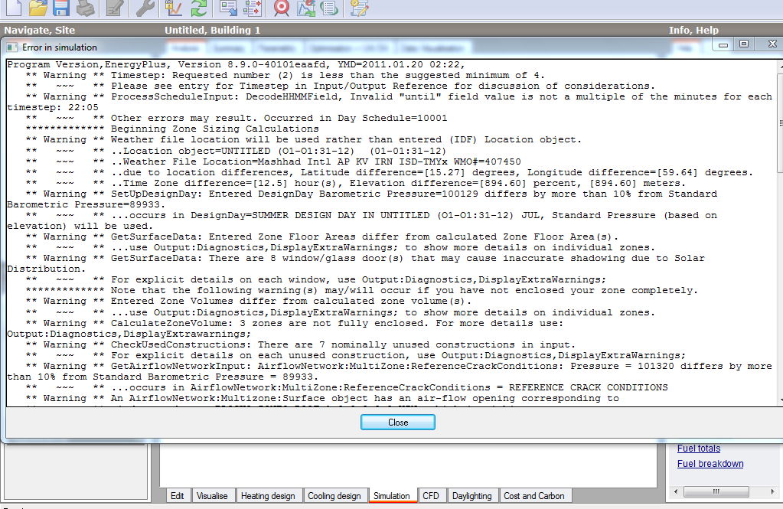Click the left arrow of the horizontal scrollbar
Screen dimensions: 783x509
pyautogui.click(x=676, y=491)
